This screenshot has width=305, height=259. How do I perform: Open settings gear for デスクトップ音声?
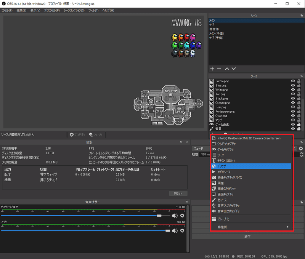[x=182, y=216]
